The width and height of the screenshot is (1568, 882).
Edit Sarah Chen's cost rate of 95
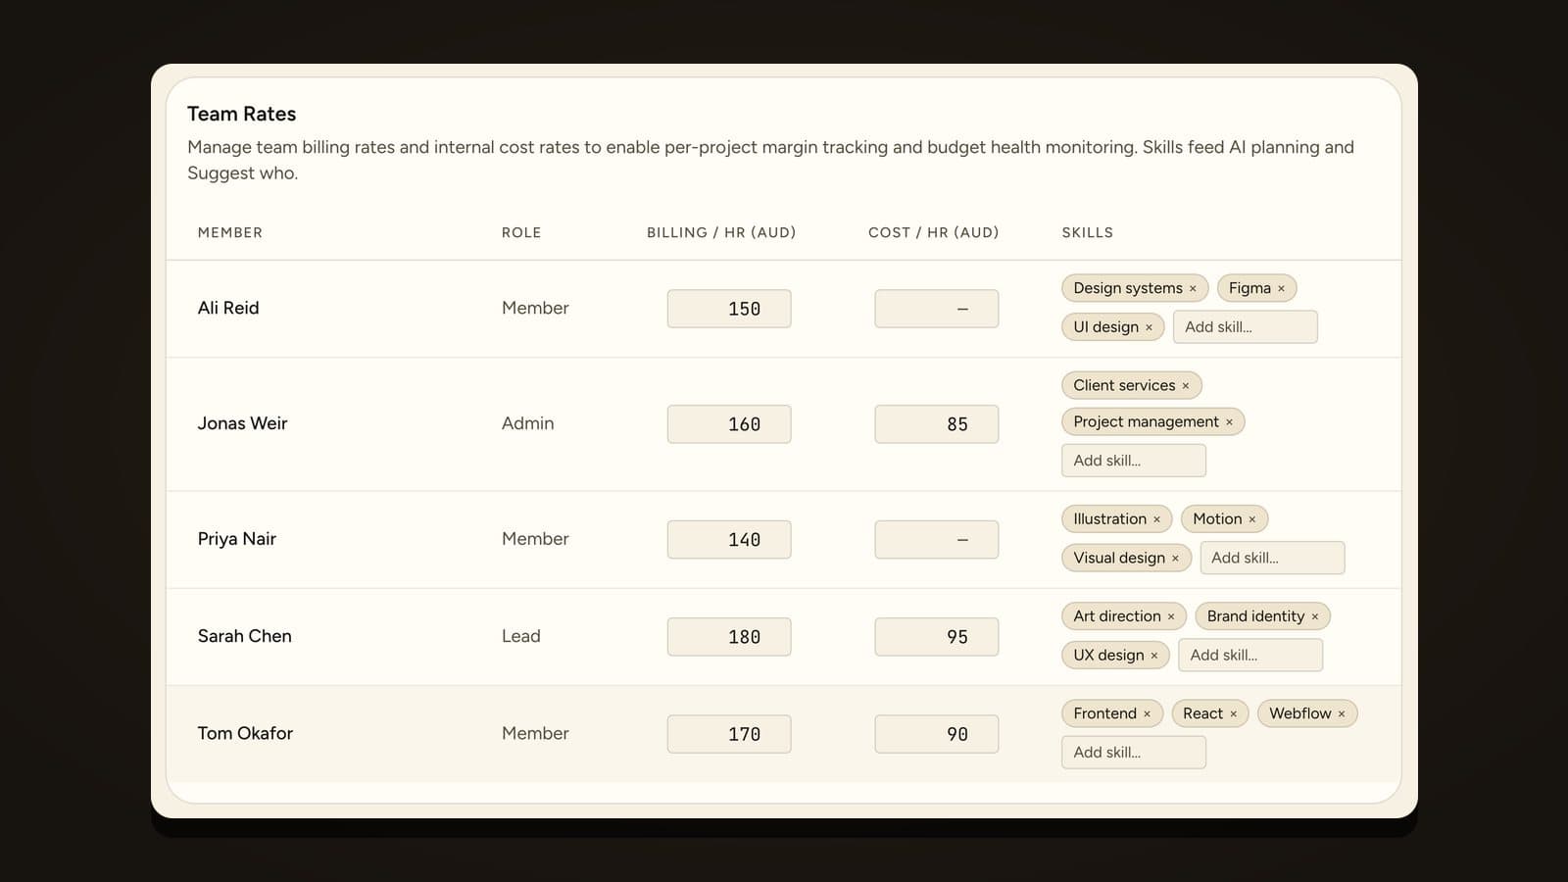(x=937, y=637)
